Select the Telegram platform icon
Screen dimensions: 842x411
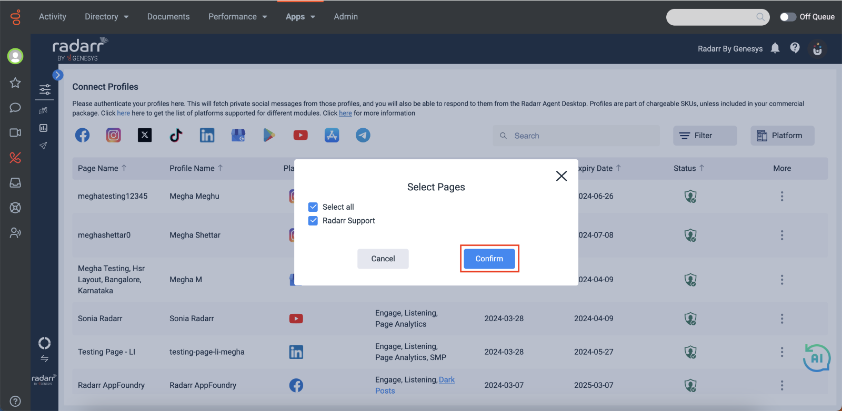click(x=363, y=136)
